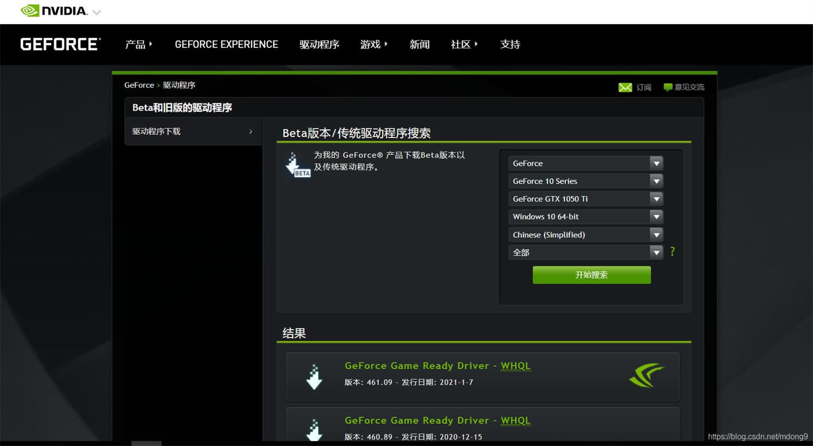The height and width of the screenshot is (446, 813).
Task: Open the GeForce GTX 1050 Ti dropdown
Action: pyautogui.click(x=586, y=199)
